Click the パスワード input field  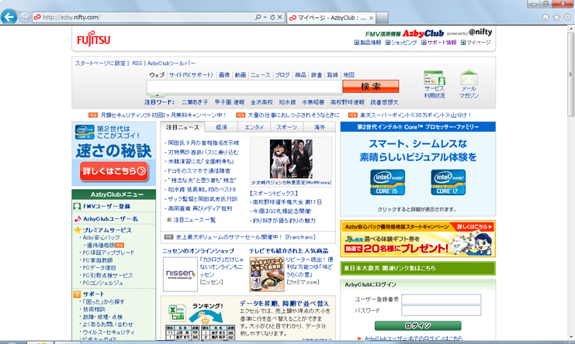(x=442, y=311)
